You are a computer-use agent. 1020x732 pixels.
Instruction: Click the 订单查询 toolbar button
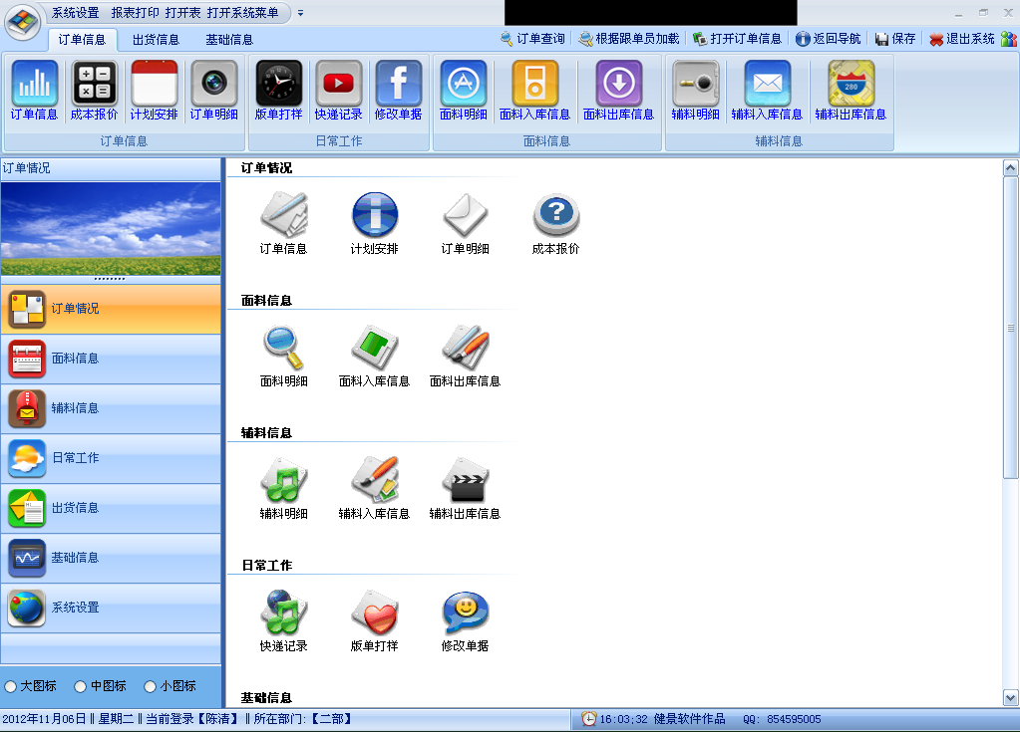tap(532, 39)
